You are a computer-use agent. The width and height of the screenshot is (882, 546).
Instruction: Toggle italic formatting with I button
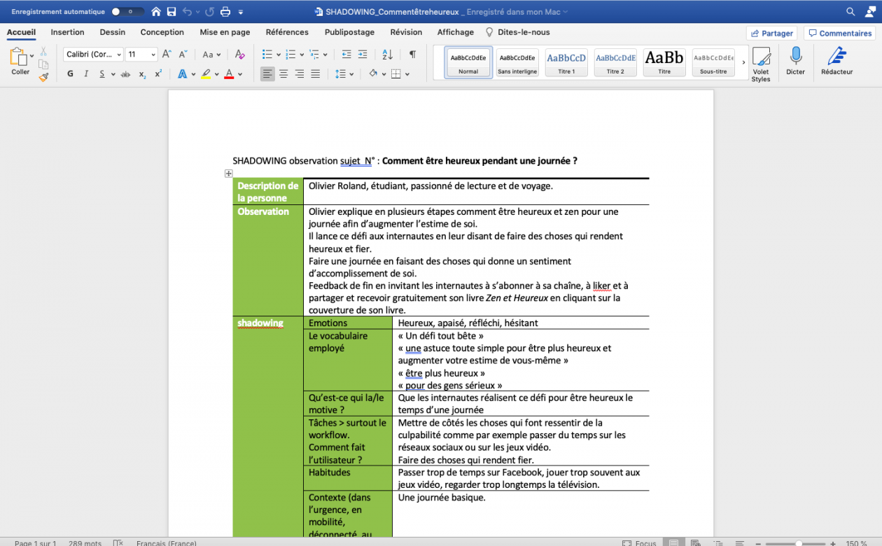pyautogui.click(x=86, y=74)
